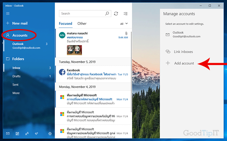Click the 9:44 AM timestamp
The image size is (227, 141).
coord(123,38)
